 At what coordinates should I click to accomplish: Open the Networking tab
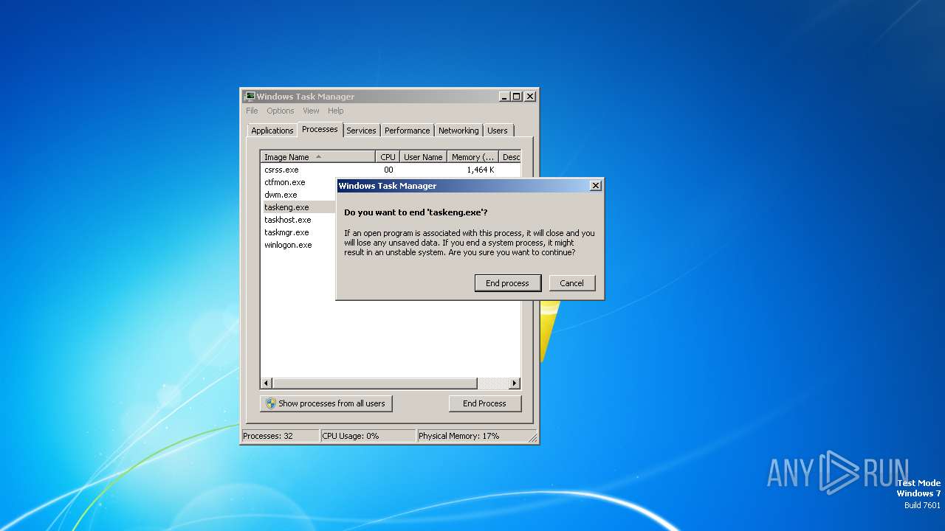pos(458,131)
